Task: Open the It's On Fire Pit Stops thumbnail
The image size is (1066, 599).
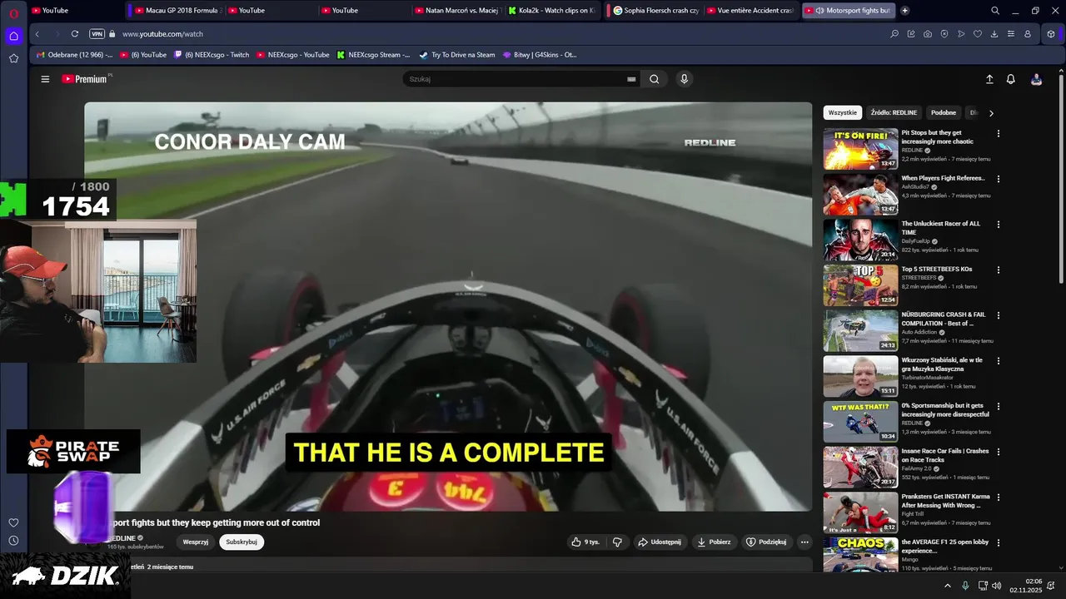Action: click(x=860, y=149)
